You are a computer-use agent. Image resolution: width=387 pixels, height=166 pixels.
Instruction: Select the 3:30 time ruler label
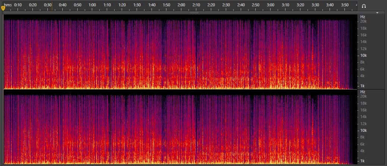click(315, 5)
